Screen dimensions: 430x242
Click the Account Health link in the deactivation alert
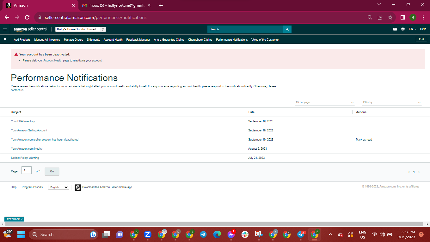(53, 60)
